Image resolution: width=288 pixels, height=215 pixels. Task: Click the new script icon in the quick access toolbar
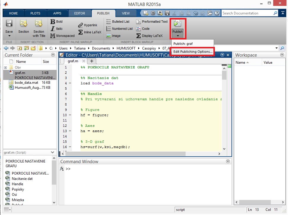146,13
